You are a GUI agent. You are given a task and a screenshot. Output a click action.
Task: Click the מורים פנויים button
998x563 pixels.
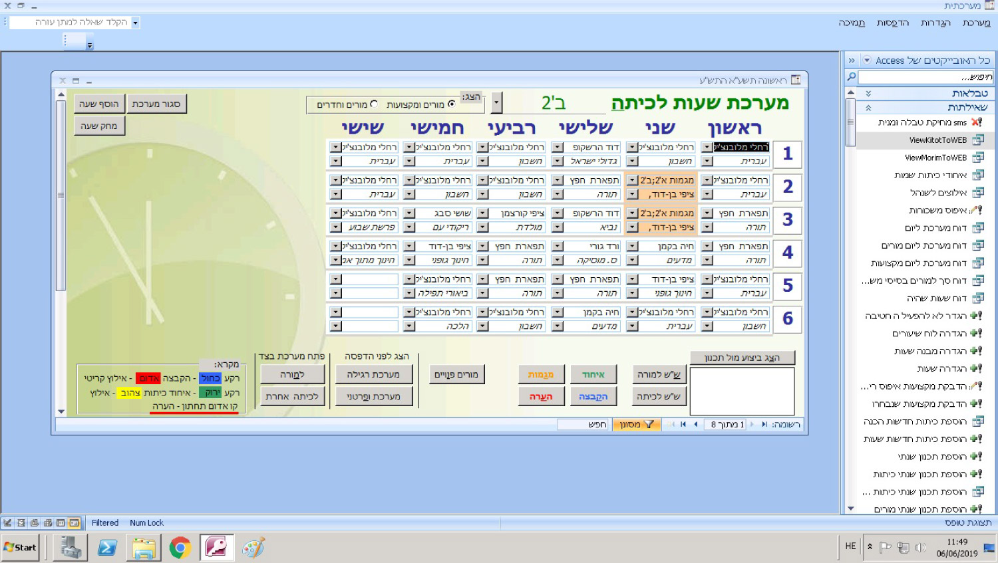456,374
